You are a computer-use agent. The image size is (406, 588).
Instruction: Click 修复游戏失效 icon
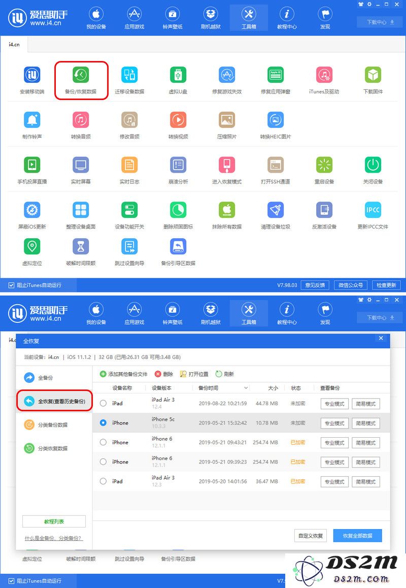pos(227,75)
